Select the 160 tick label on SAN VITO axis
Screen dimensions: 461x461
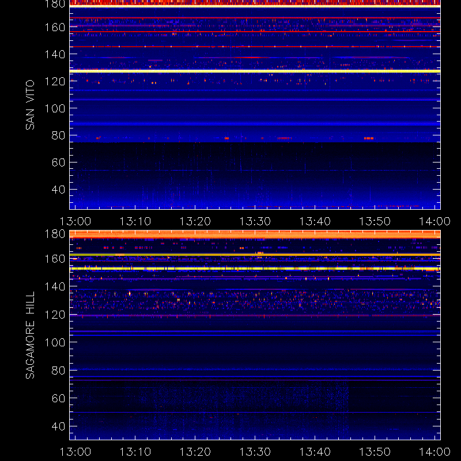click(55, 27)
